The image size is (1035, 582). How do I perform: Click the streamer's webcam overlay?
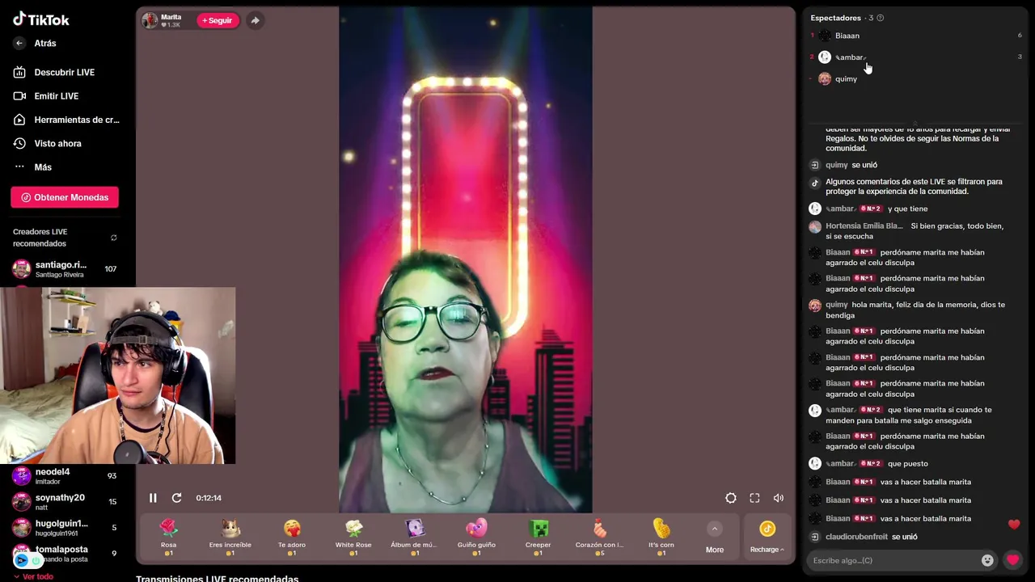click(118, 376)
